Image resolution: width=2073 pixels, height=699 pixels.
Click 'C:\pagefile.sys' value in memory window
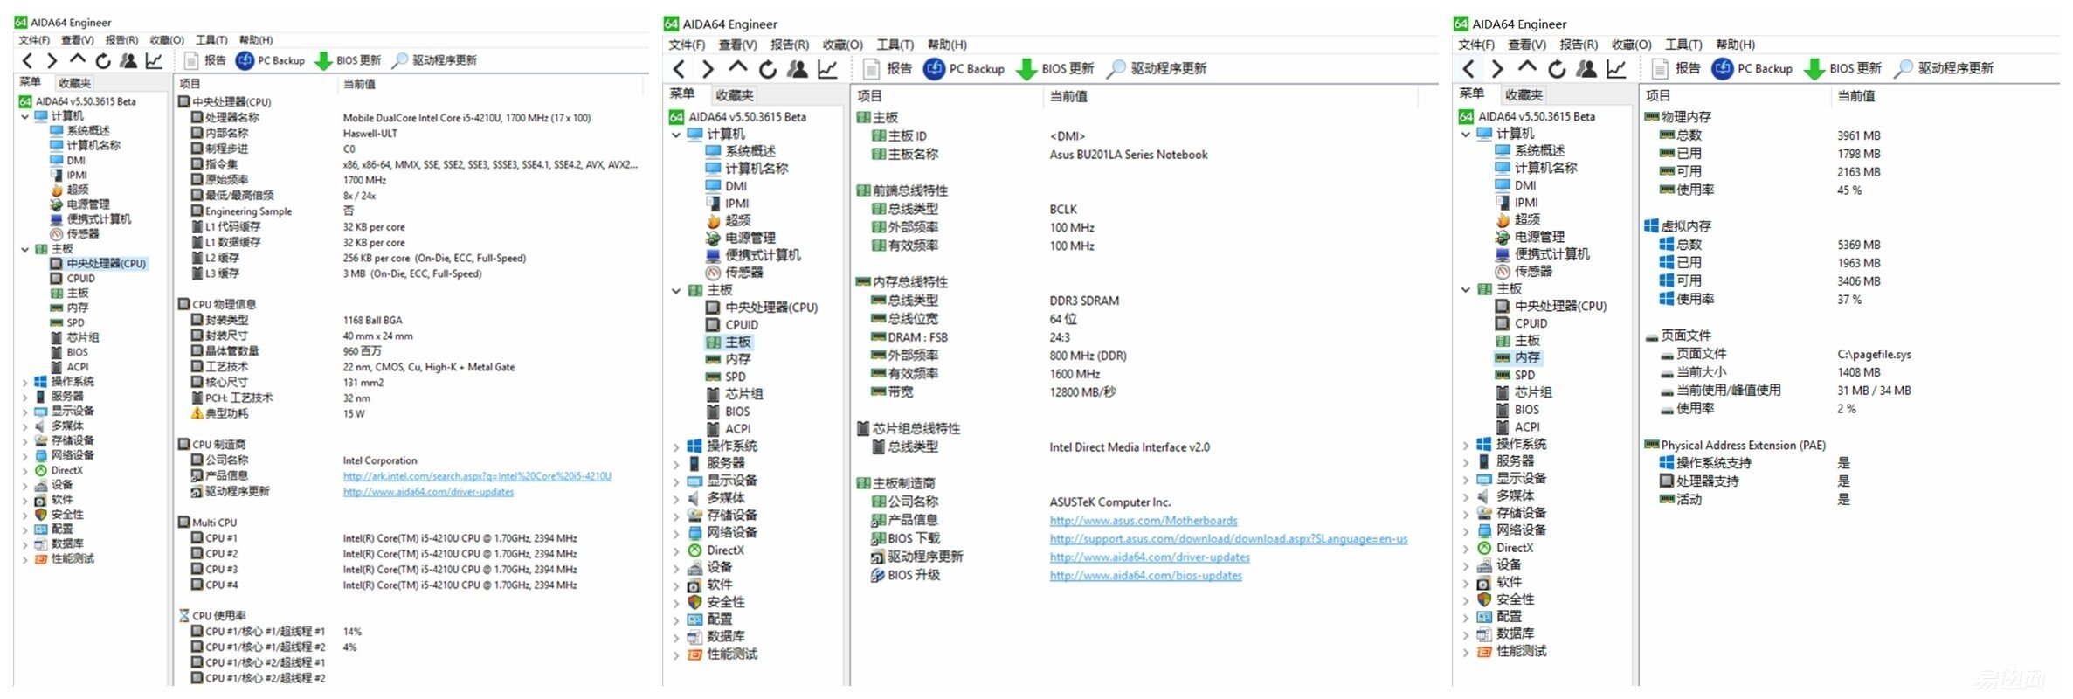point(1874,355)
